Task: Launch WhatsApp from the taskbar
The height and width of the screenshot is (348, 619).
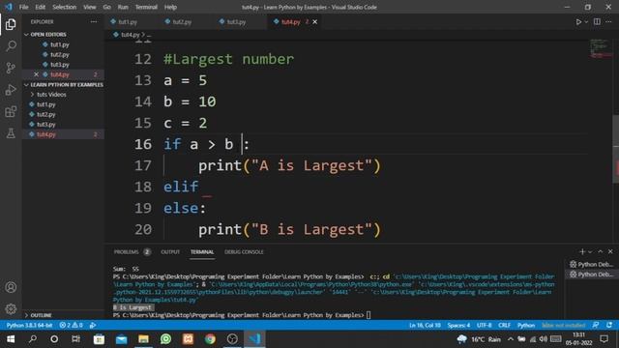Action: pos(165,339)
